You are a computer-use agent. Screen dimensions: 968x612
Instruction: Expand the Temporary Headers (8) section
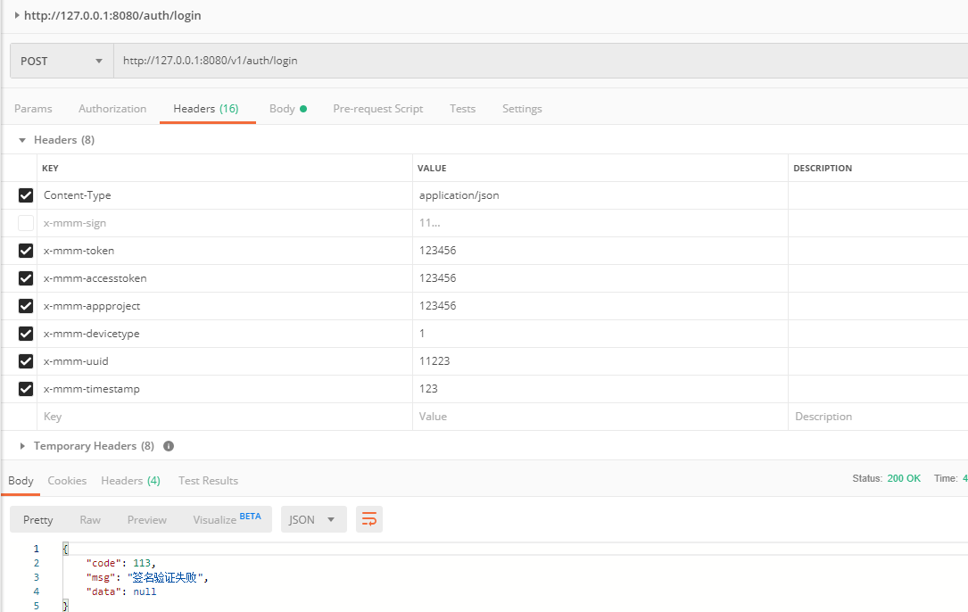coord(22,446)
